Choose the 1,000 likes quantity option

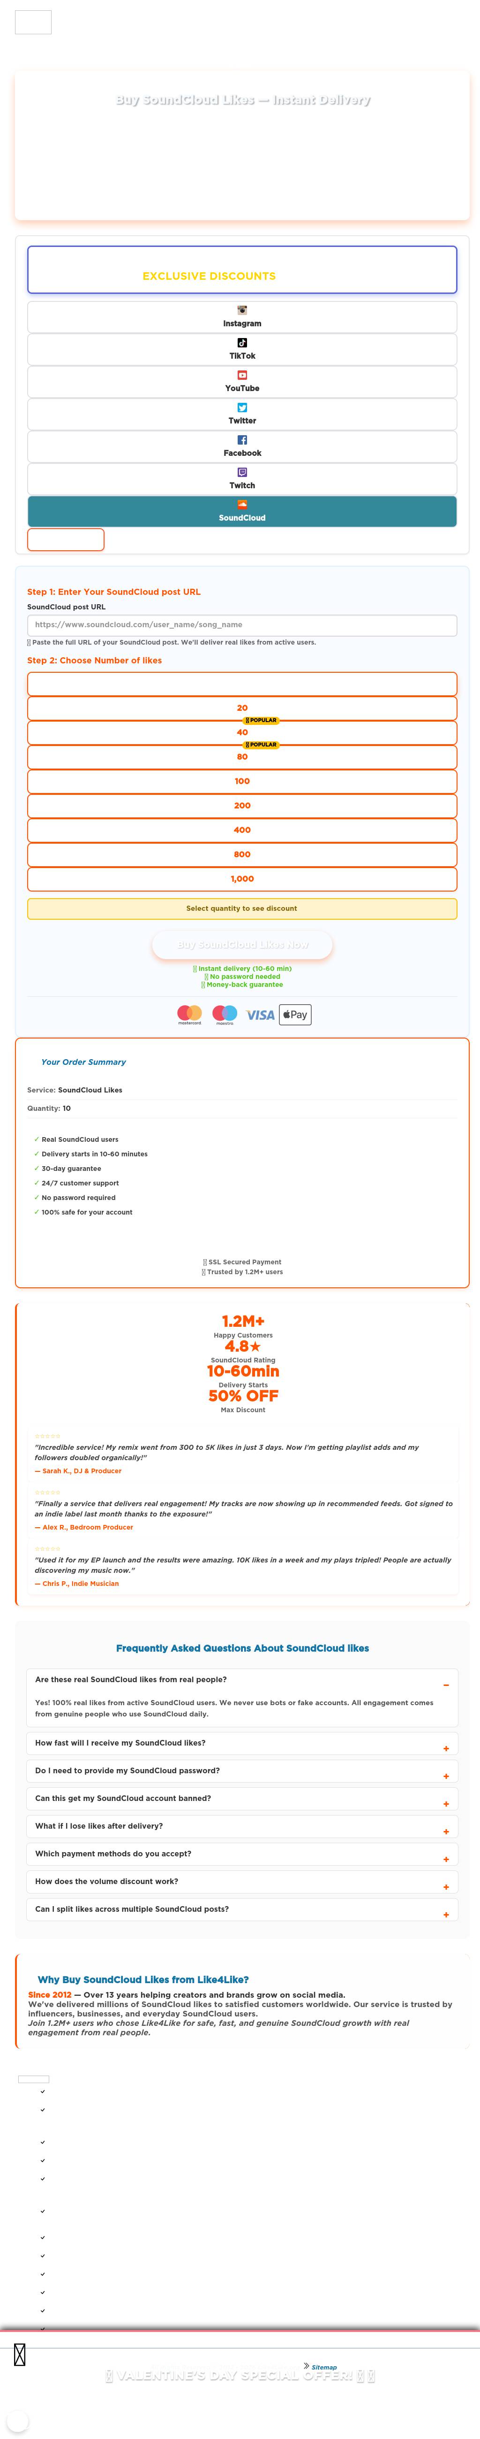click(x=242, y=878)
